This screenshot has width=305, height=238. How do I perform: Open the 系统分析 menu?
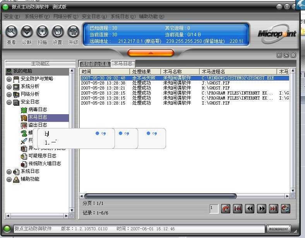coord(37,17)
